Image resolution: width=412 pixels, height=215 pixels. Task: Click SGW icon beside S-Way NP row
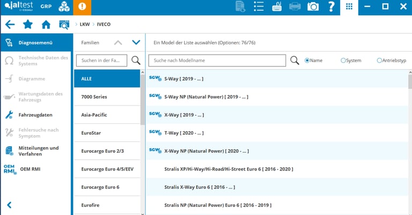coord(155,96)
